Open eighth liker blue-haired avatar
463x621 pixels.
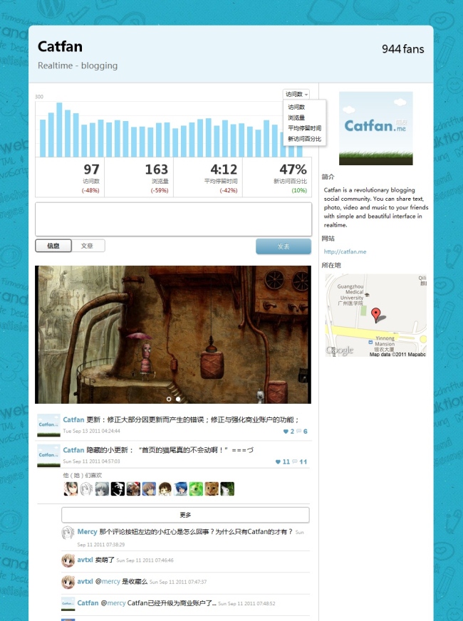(x=180, y=489)
